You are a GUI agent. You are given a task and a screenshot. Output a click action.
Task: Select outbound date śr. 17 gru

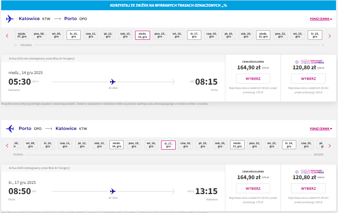pos(194,35)
